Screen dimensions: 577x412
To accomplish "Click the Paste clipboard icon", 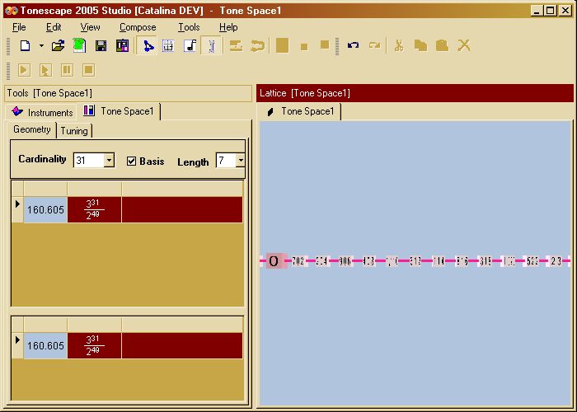I will pyautogui.click(x=442, y=45).
